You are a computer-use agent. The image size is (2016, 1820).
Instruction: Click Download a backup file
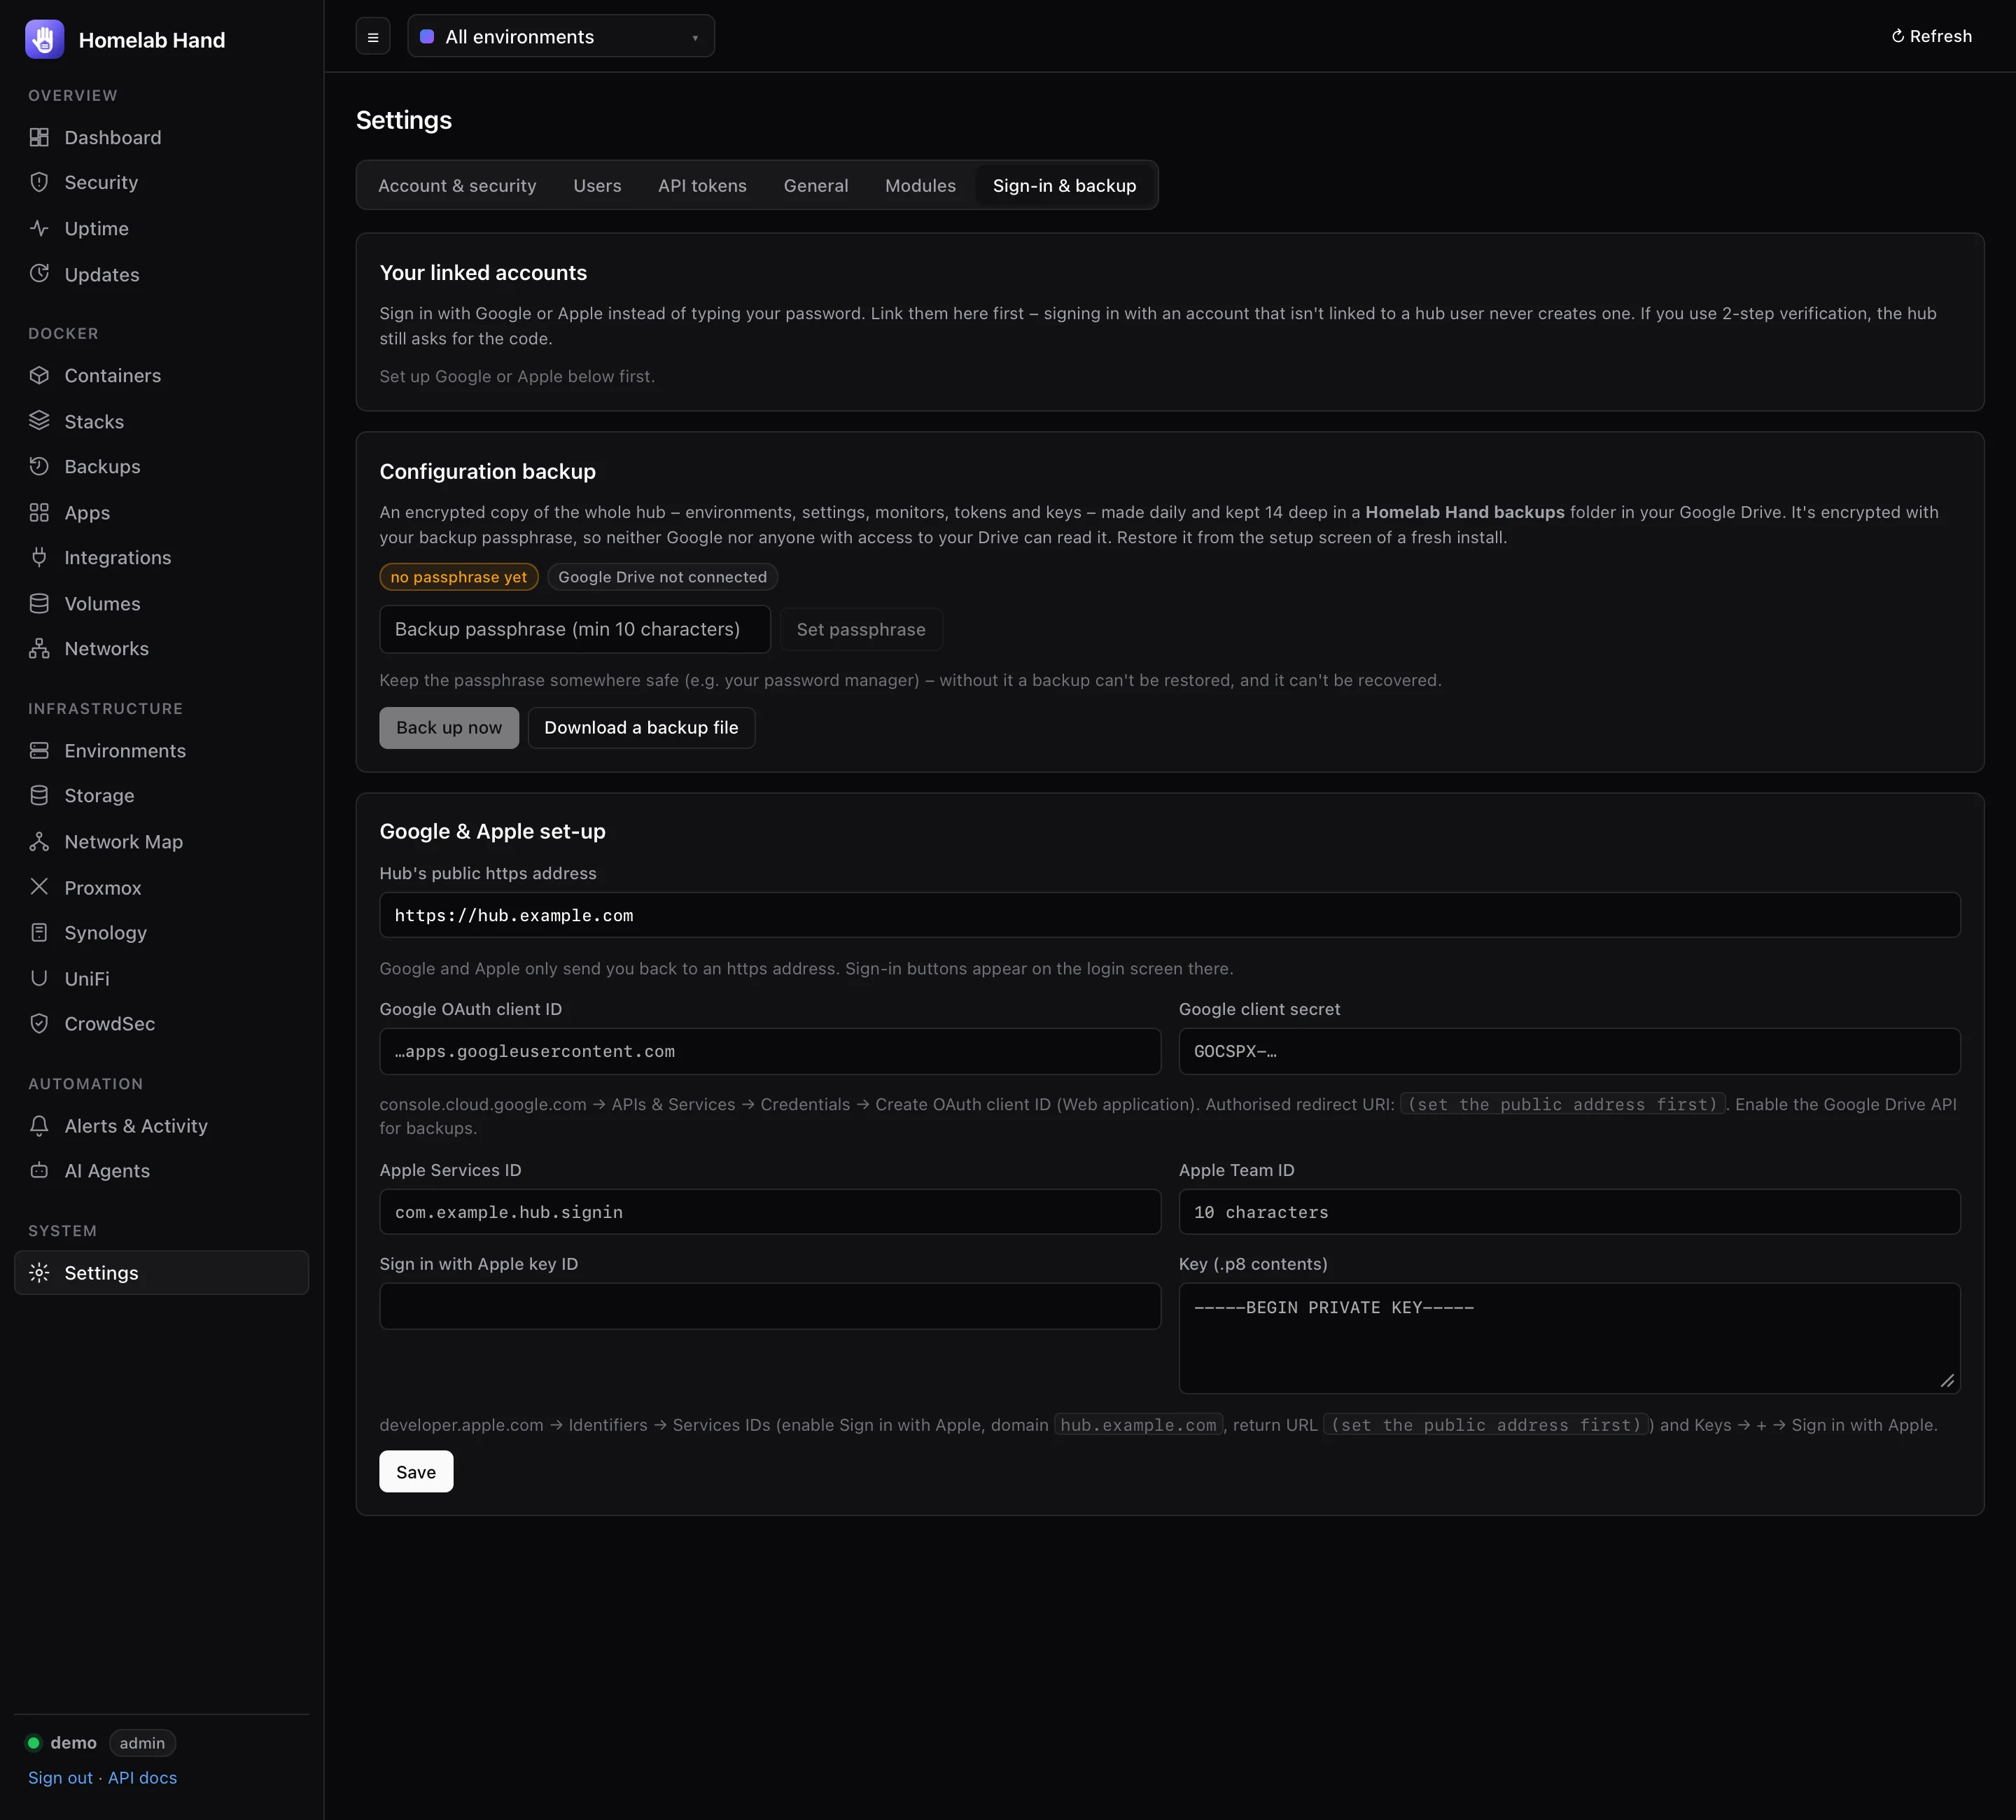click(x=641, y=727)
